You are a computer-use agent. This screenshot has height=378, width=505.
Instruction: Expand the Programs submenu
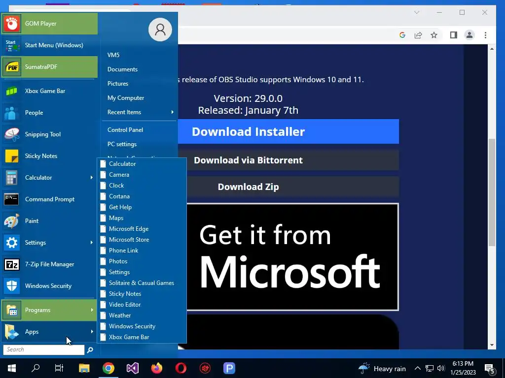click(92, 310)
